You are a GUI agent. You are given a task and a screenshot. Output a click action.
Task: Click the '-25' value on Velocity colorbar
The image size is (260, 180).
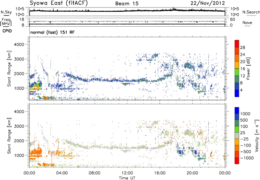tap(244, 139)
